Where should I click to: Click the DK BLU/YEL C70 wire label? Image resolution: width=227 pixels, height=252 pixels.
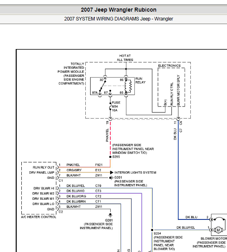[84, 186]
